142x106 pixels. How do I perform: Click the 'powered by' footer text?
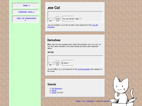pos(100,101)
